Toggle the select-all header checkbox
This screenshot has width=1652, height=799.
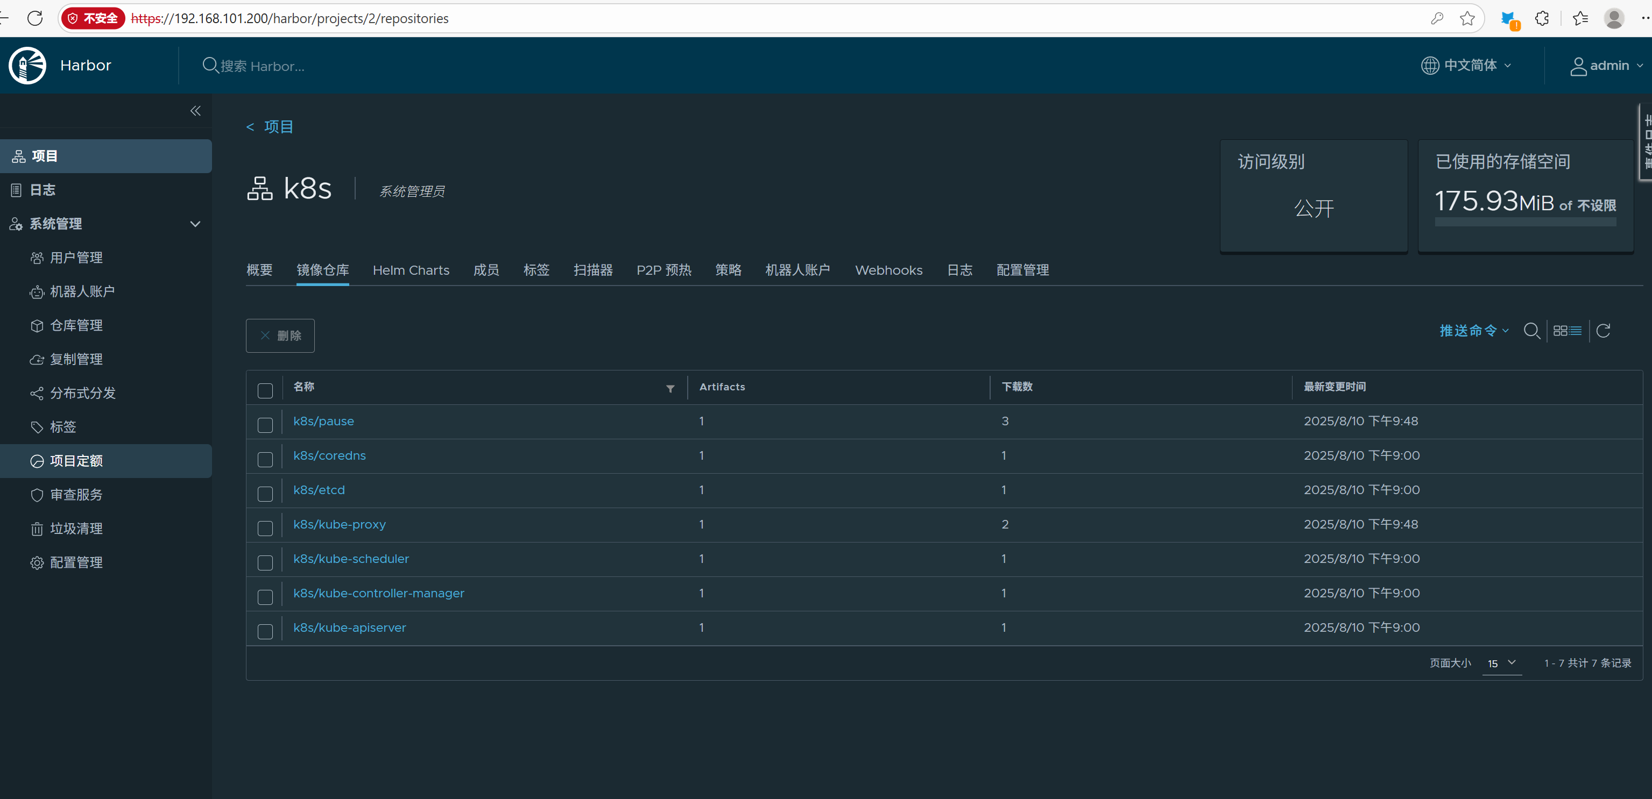[265, 390]
